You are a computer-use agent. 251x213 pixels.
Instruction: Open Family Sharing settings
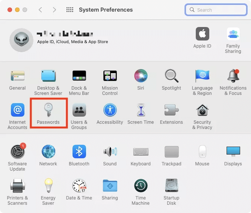(x=233, y=34)
